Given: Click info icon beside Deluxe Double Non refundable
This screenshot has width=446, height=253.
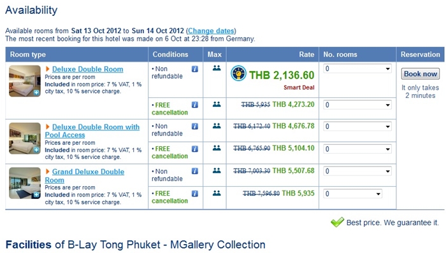Looking at the screenshot, I should pyautogui.click(x=195, y=69).
